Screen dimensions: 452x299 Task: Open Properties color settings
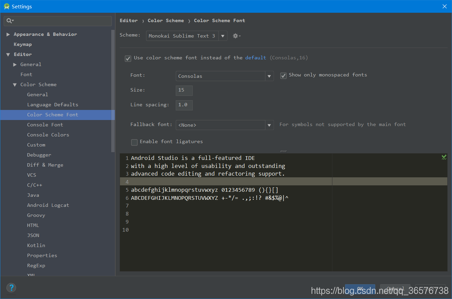(x=42, y=255)
